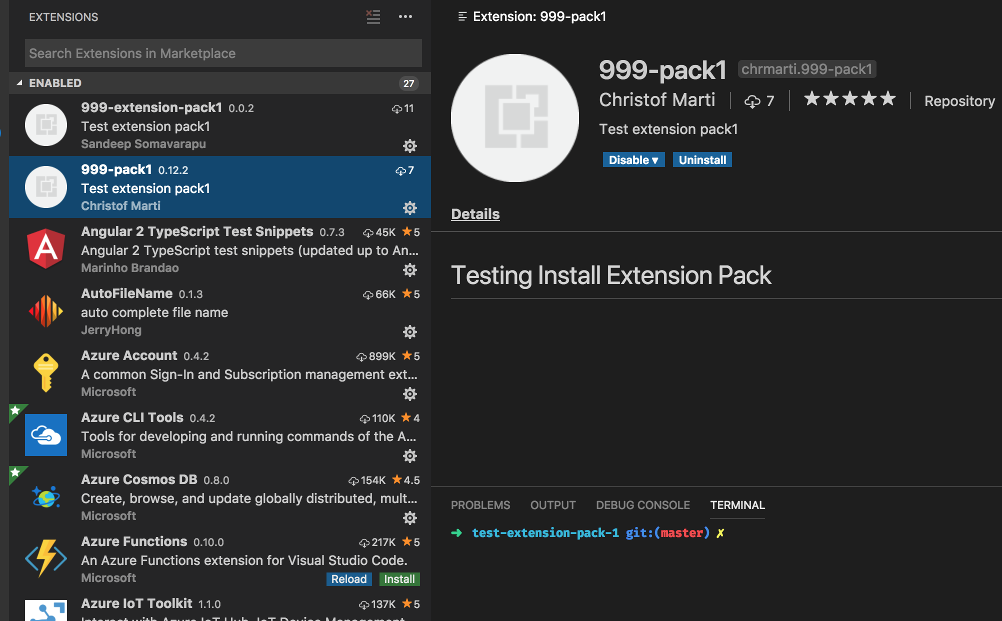This screenshot has height=621, width=1002.
Task: Open the Details section tab
Action: pos(475,214)
